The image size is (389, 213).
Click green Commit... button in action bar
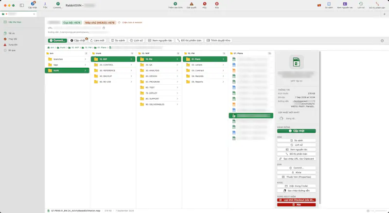pyautogui.click(x=57, y=41)
